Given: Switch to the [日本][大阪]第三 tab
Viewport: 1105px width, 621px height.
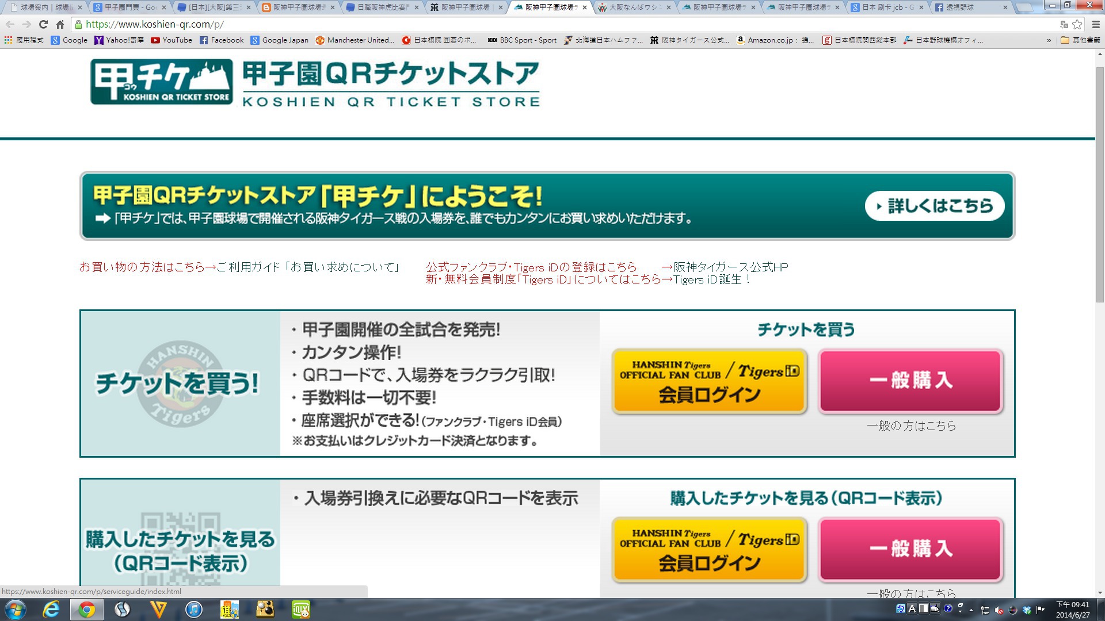Looking at the screenshot, I should [x=214, y=7].
